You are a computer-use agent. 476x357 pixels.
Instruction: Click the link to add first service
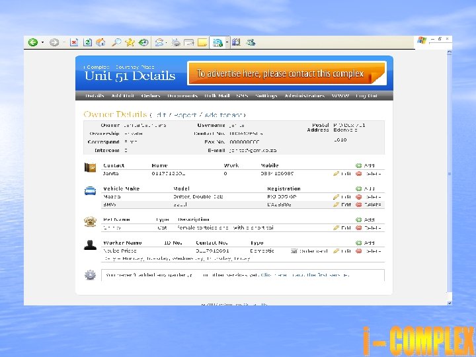[305, 275]
